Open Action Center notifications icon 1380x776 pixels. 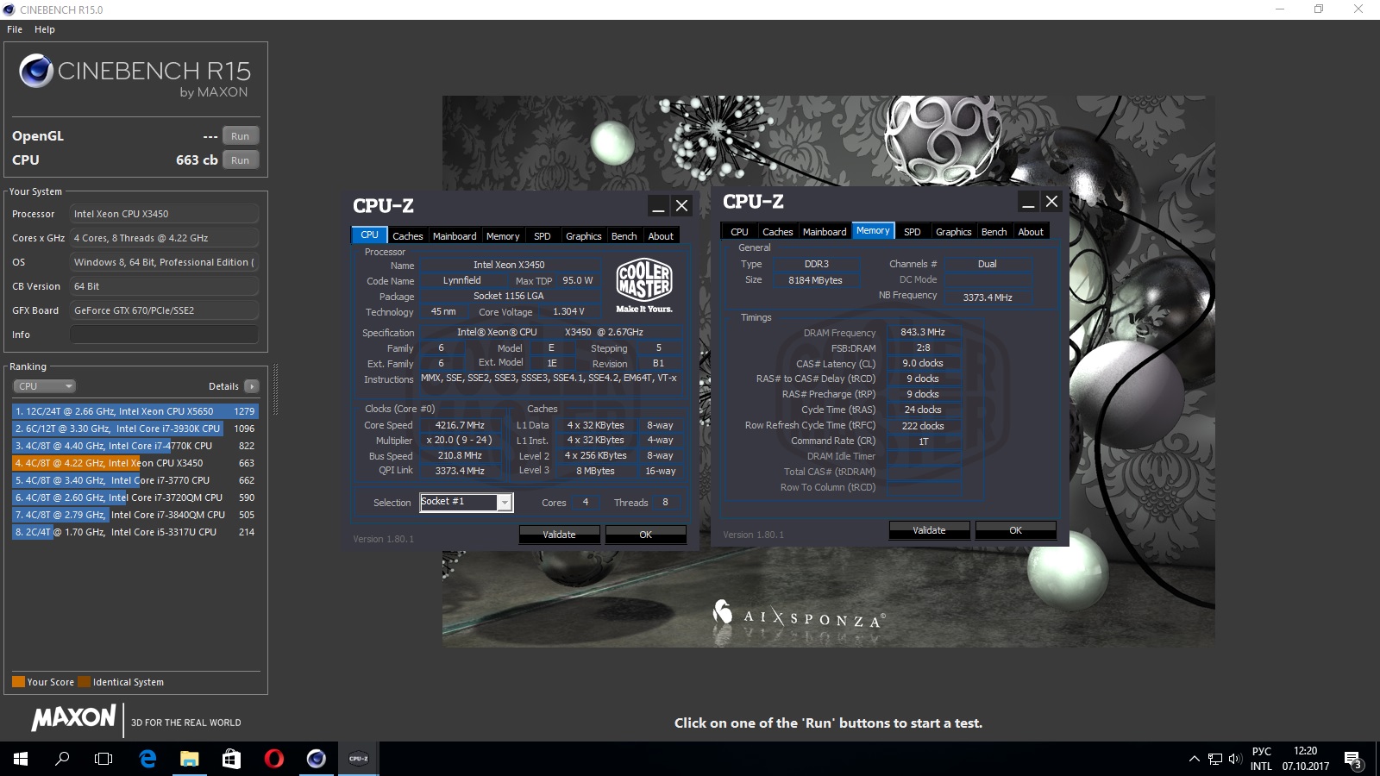pyautogui.click(x=1352, y=760)
